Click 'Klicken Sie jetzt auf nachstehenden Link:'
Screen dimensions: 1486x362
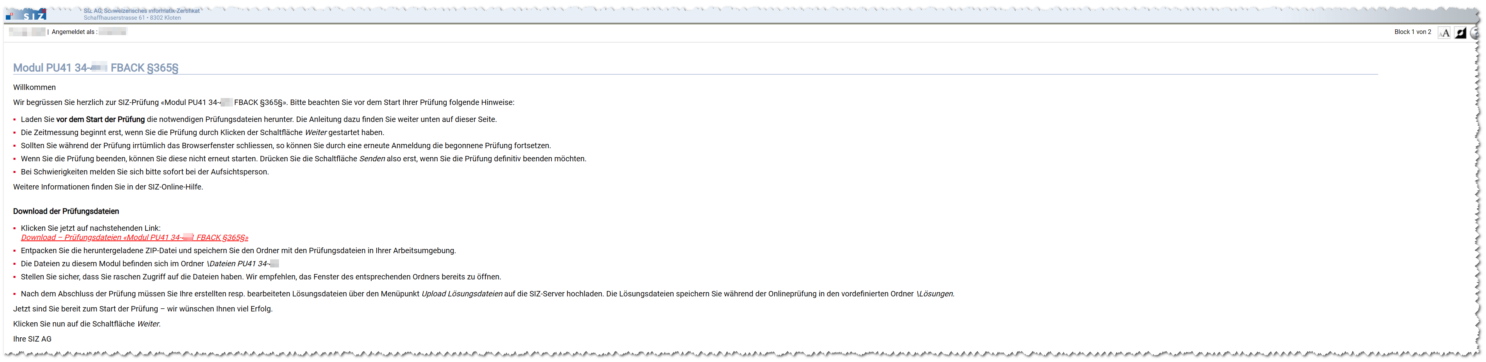point(90,228)
